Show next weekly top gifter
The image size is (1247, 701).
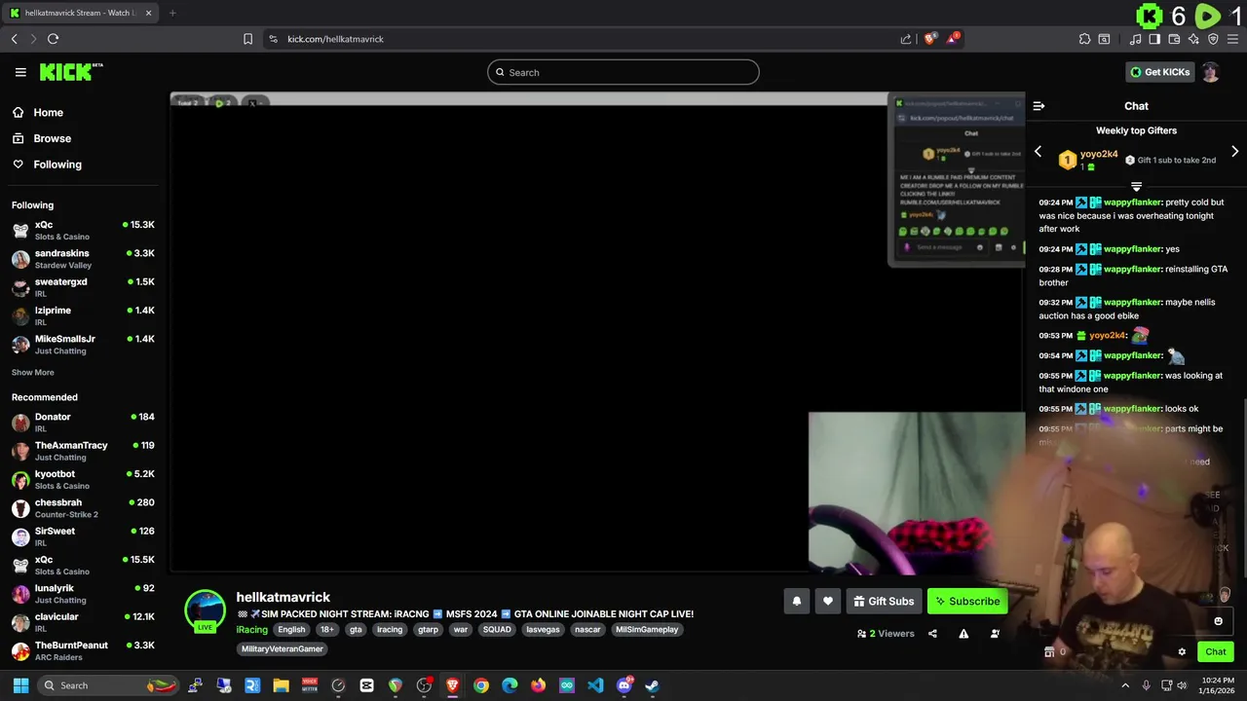pyautogui.click(x=1234, y=152)
